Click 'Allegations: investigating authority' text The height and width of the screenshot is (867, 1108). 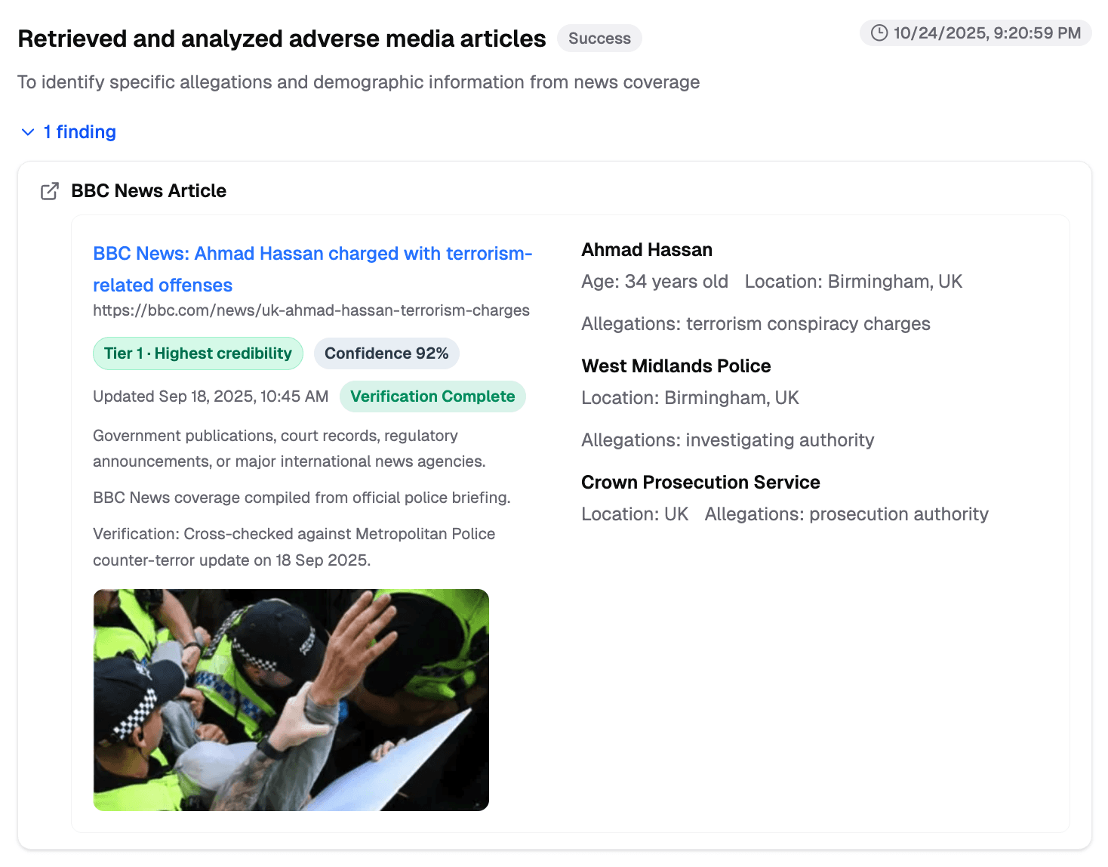[728, 440]
